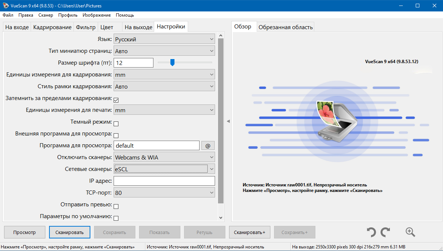
Task: Open Тип миниатюр страниц dropdown
Action: tap(164, 51)
